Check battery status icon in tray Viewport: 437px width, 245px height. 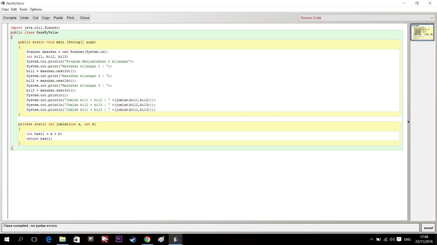coord(379,240)
